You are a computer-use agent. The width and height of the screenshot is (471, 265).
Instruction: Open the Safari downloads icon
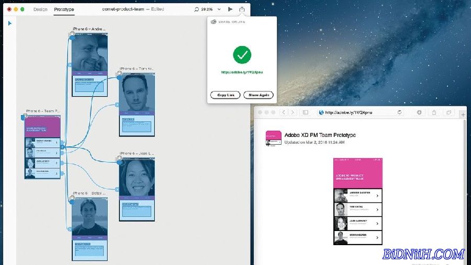[x=419, y=112]
